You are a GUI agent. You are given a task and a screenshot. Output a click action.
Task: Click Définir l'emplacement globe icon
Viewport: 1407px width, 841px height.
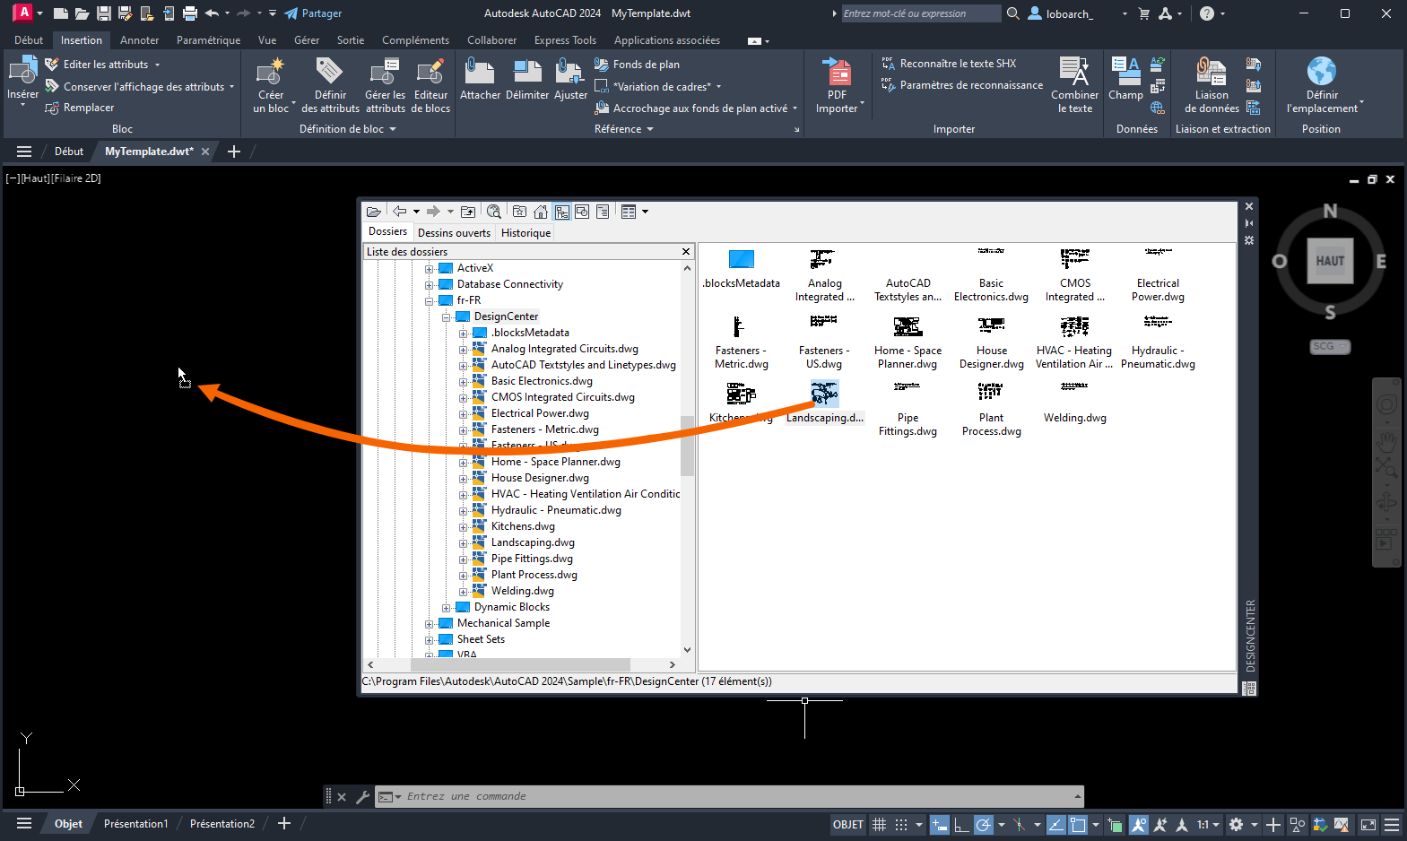click(x=1322, y=72)
